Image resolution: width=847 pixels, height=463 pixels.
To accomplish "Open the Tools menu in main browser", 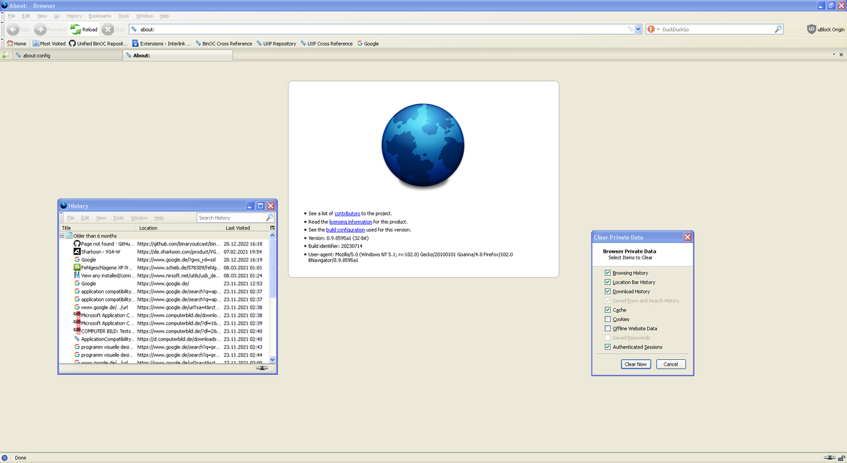I will point(124,16).
